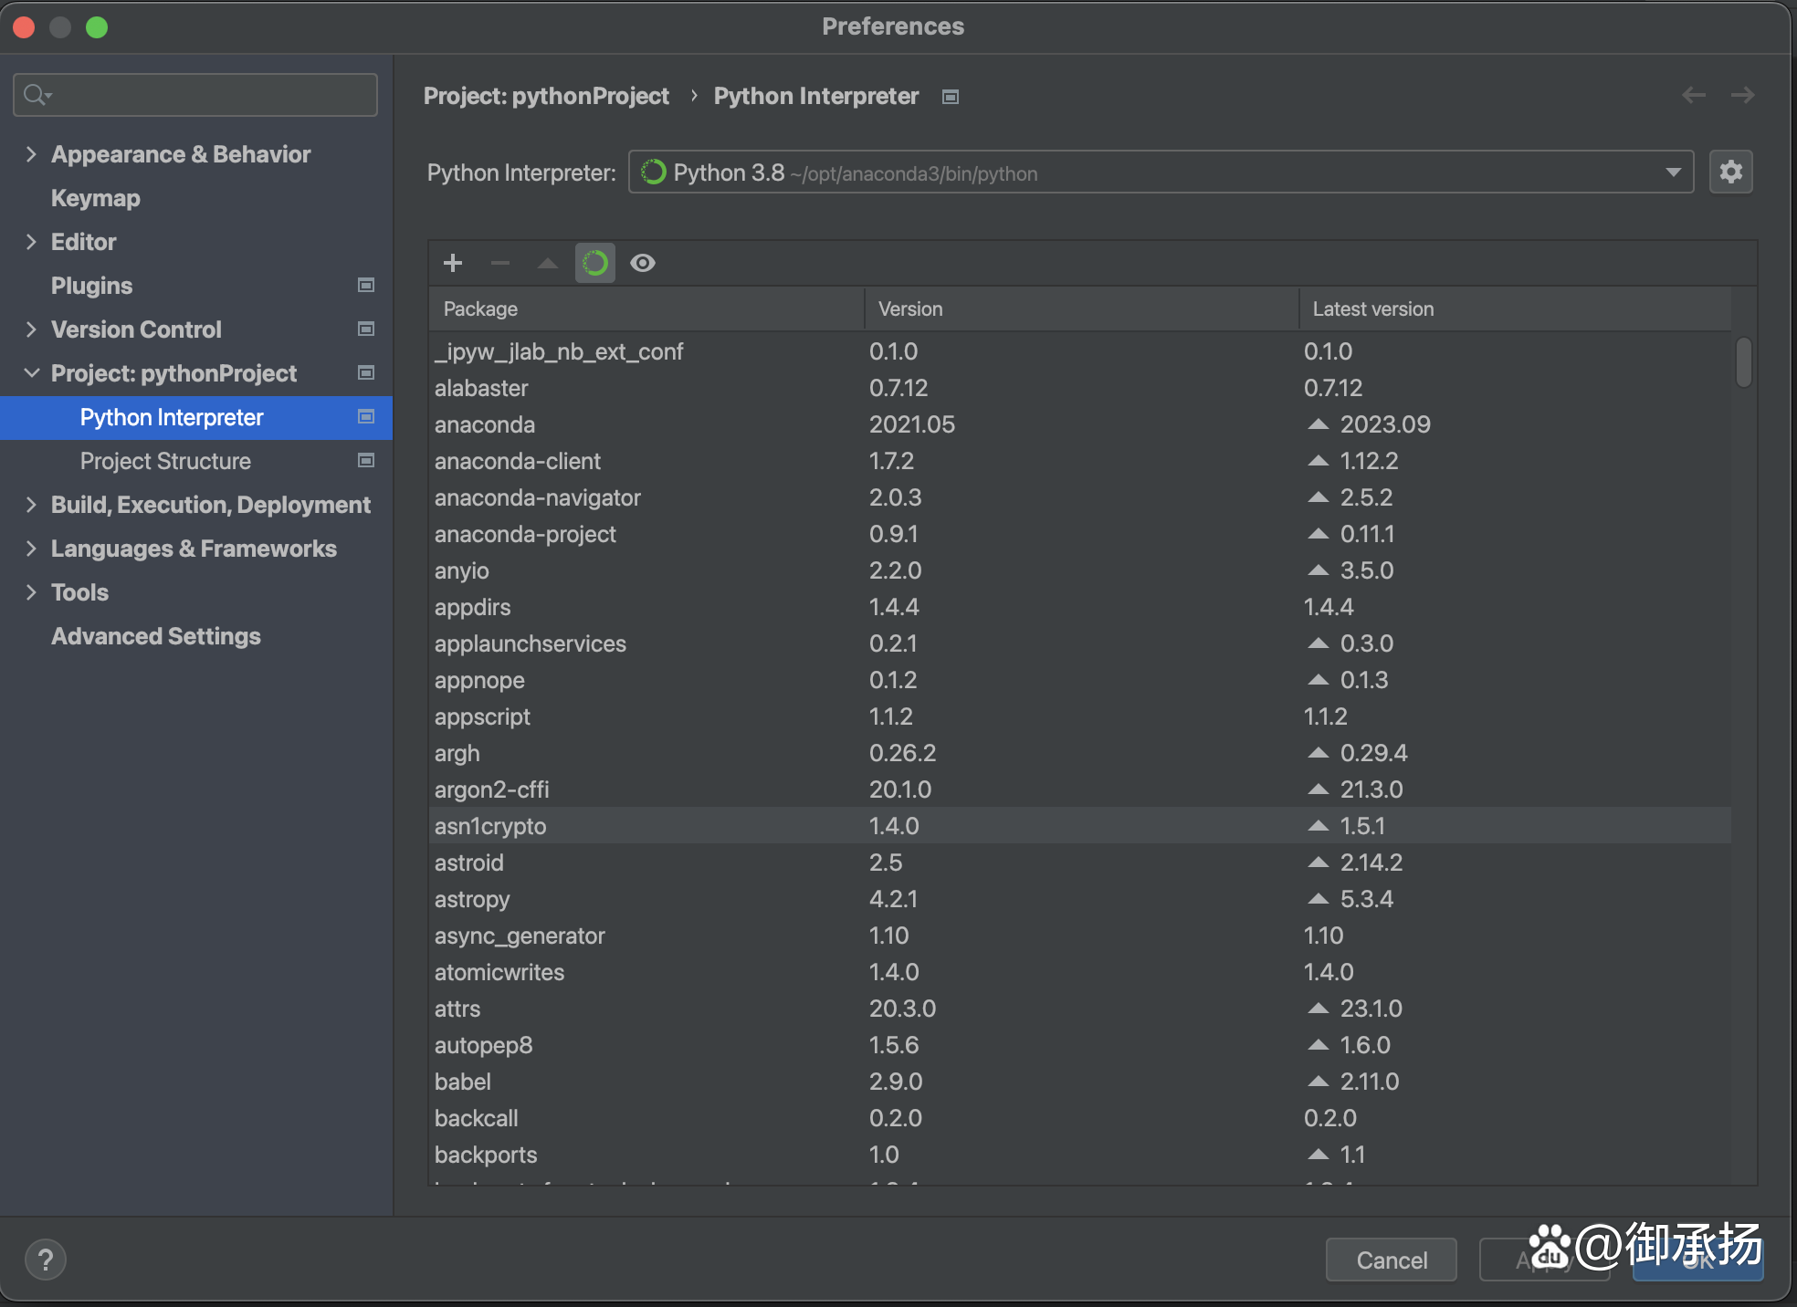Click the install package plus icon

453,264
